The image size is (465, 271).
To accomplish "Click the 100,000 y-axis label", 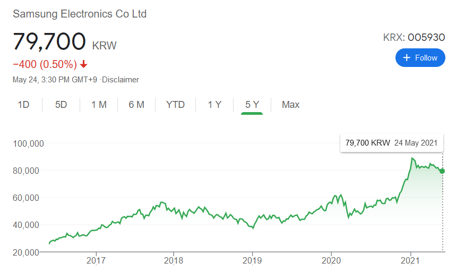I will [28, 143].
